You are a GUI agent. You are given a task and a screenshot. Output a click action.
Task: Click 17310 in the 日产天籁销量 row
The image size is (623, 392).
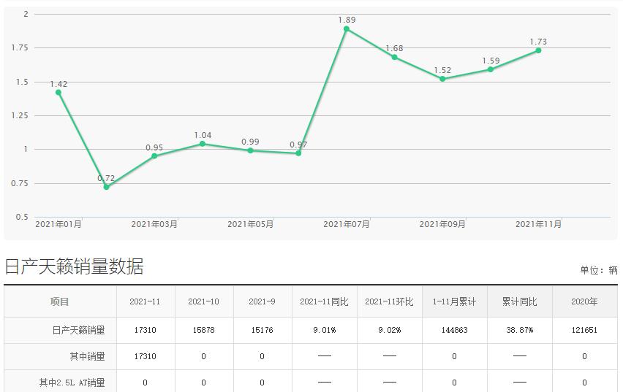click(145, 330)
